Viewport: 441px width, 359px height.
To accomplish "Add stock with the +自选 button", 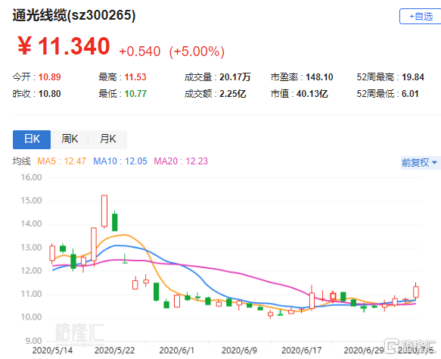I will [x=420, y=17].
